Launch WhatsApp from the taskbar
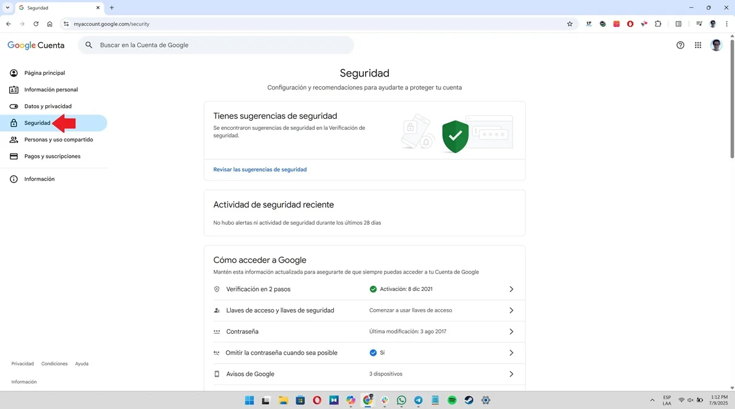Viewport: 735px width, 409px height. click(x=401, y=400)
